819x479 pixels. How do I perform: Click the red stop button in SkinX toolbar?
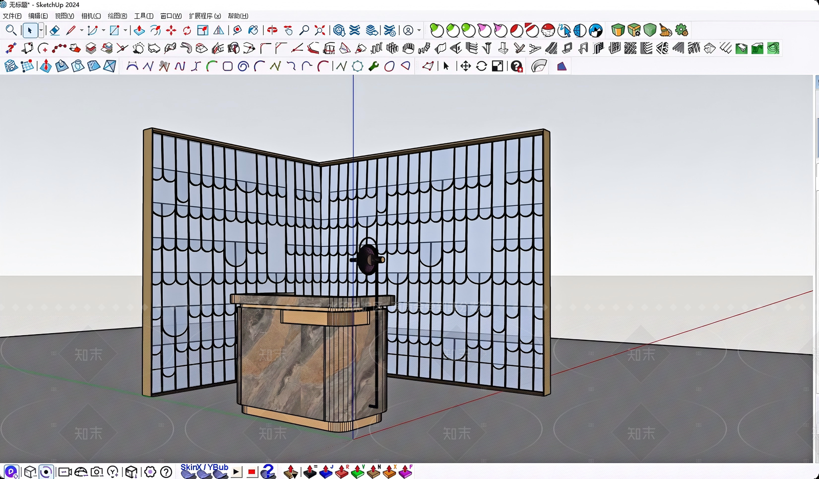point(251,472)
